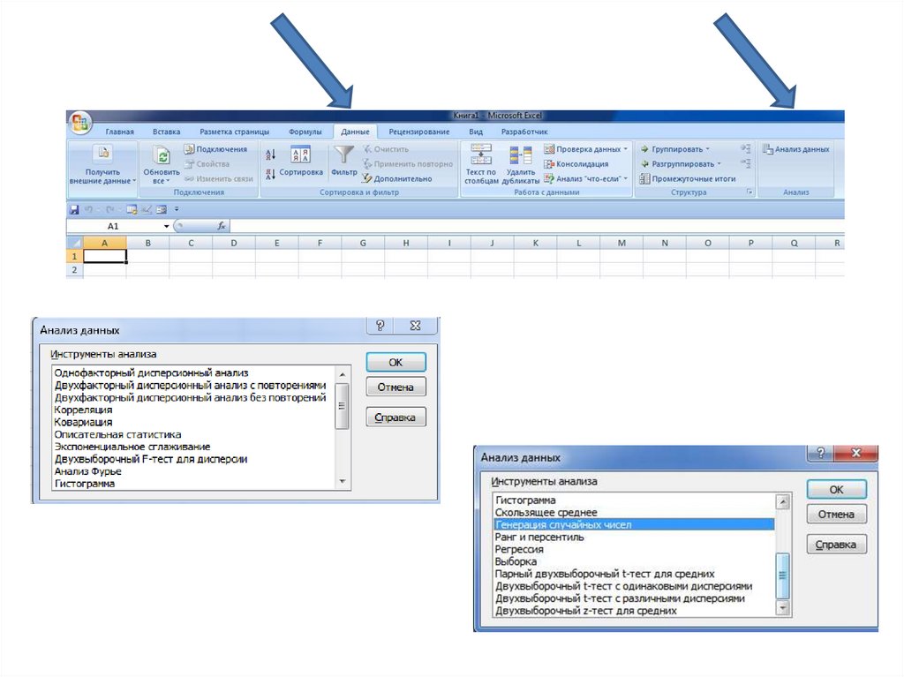Click the Redo arrow in the quick toolbar
Viewport: 904px width, 677px height.
click(109, 209)
